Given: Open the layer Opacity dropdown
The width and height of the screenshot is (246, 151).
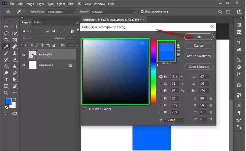Looking at the screenshot, I should [x=77, y=38].
